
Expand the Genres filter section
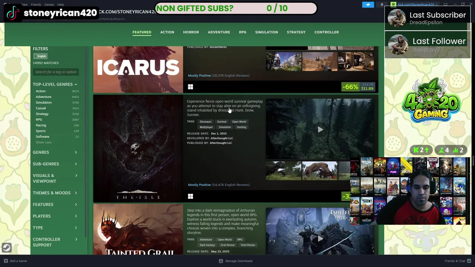(55, 152)
